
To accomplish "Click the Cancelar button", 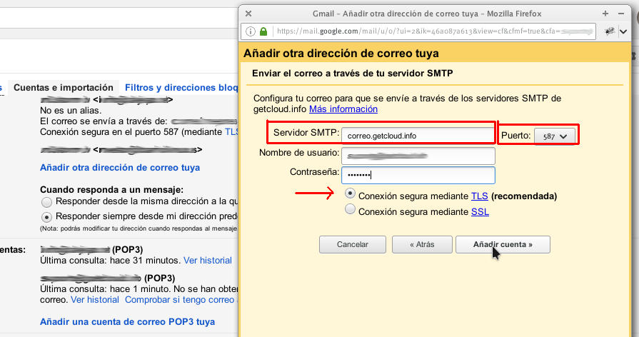I will 353,244.
